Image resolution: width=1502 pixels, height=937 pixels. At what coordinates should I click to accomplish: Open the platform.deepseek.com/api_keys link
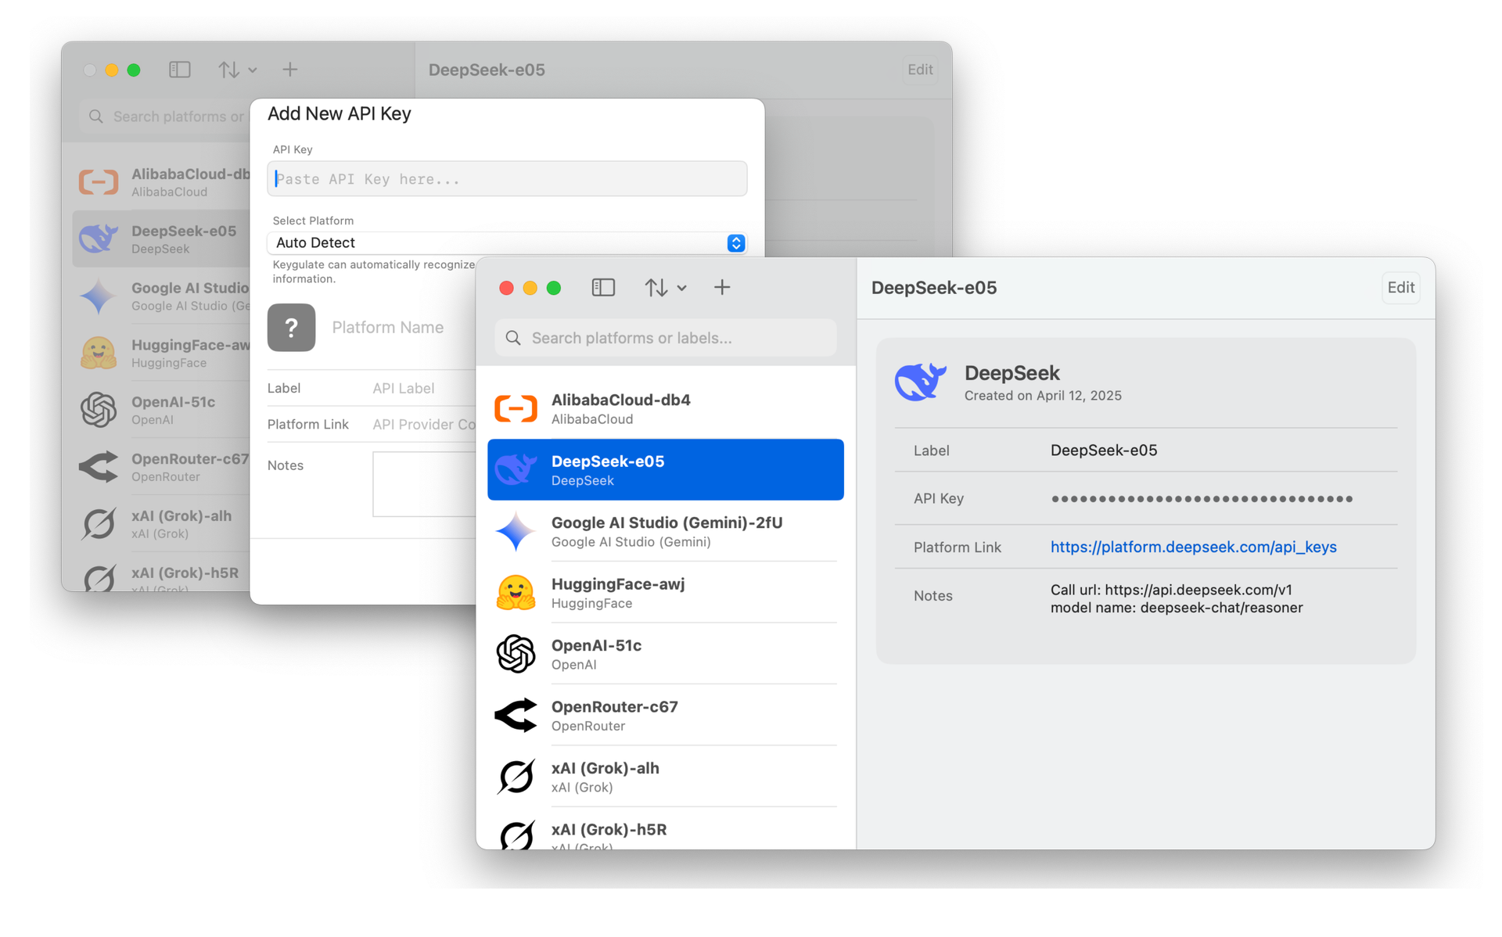[1193, 547]
